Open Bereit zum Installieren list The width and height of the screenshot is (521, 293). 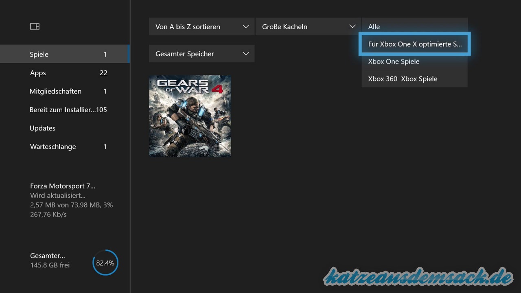coord(65,109)
